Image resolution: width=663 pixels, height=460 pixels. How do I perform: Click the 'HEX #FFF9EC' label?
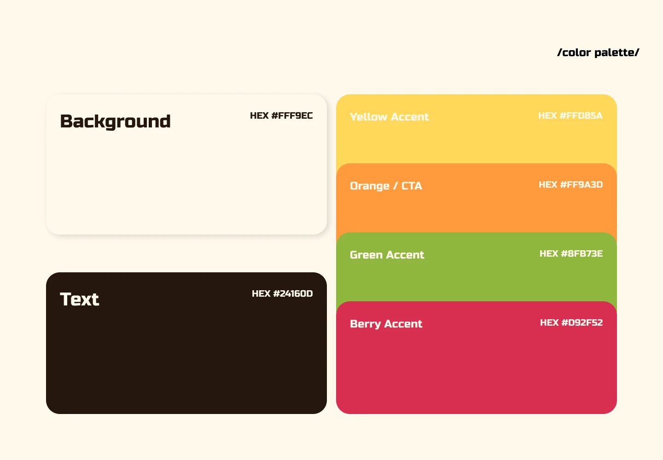click(x=281, y=115)
